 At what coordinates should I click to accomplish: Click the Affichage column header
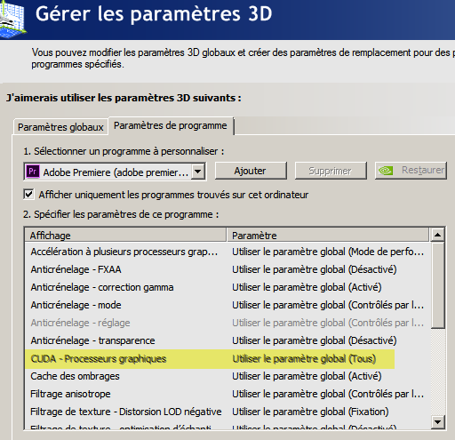click(x=125, y=236)
